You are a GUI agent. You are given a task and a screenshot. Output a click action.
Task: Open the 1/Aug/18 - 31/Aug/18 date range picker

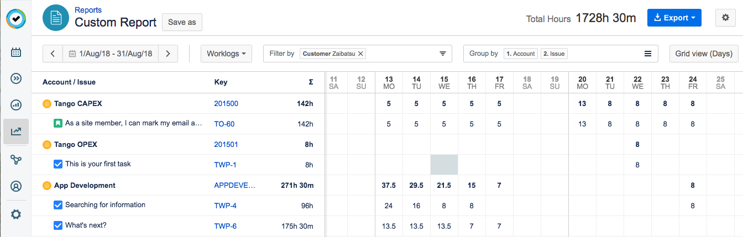[111, 54]
